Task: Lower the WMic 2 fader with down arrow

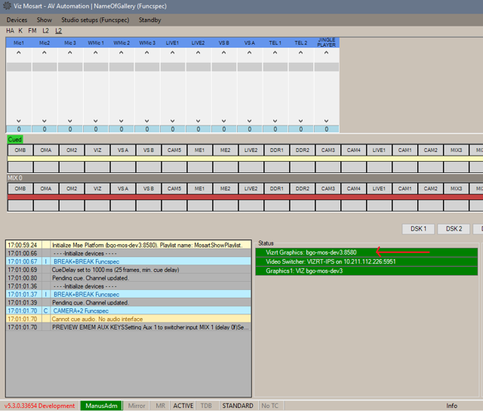Action: point(122,120)
